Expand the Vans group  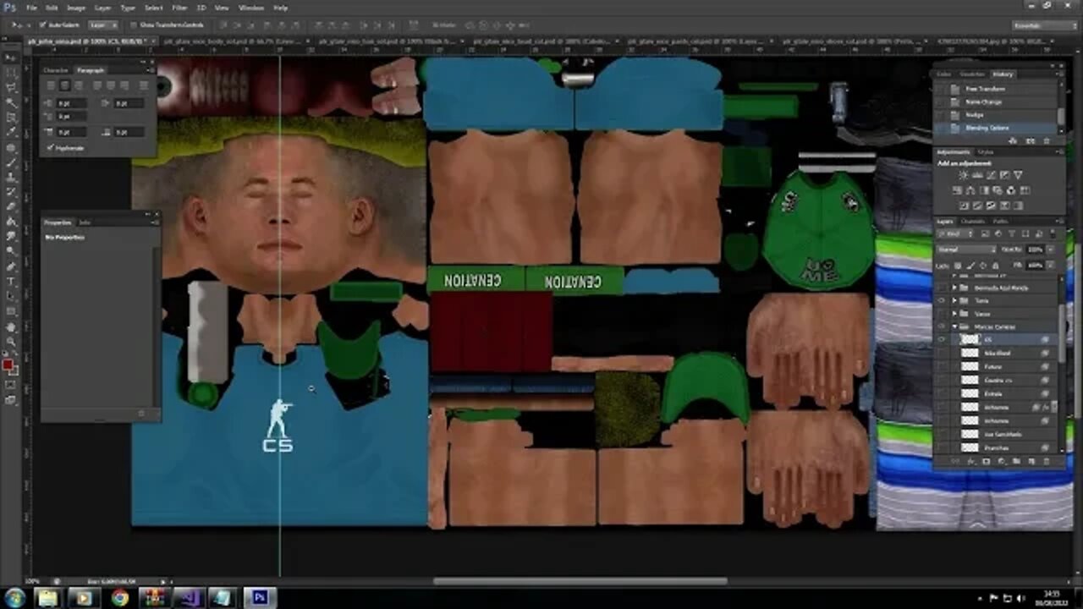coord(954,314)
